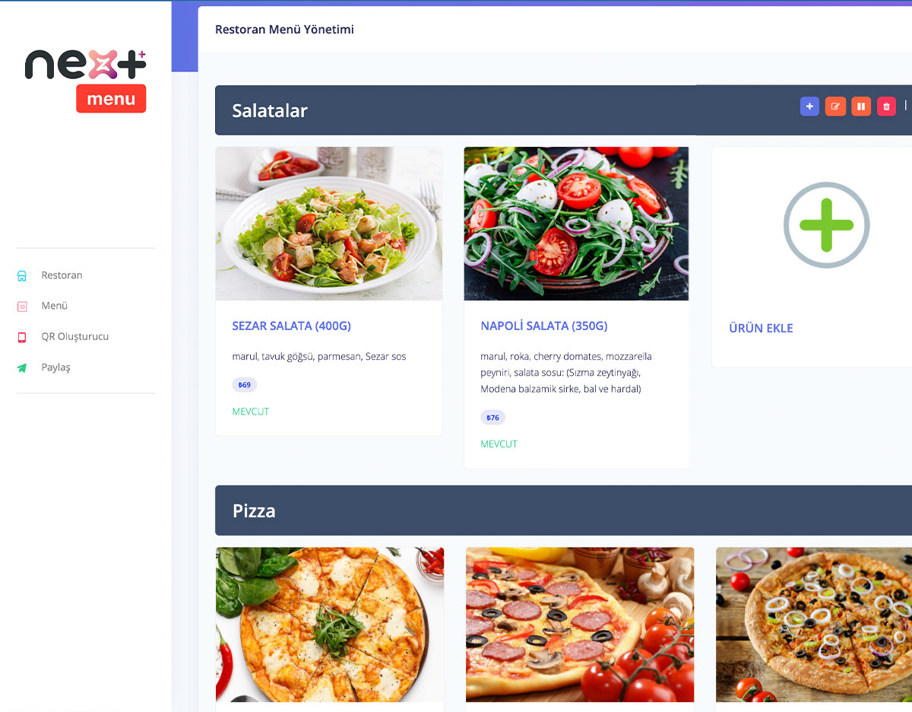This screenshot has height=712, width=912.
Task: Click the Sezar salata photo thumbnail
Action: click(329, 224)
